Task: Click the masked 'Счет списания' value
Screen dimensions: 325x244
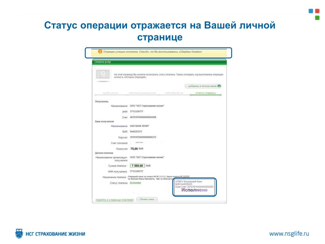Action: 139,143
